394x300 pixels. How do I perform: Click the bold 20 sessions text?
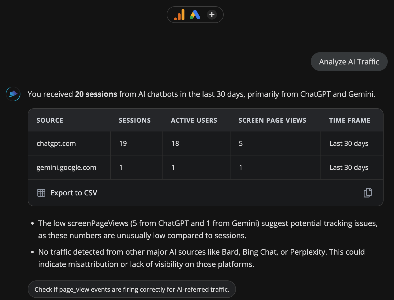pyautogui.click(x=96, y=94)
